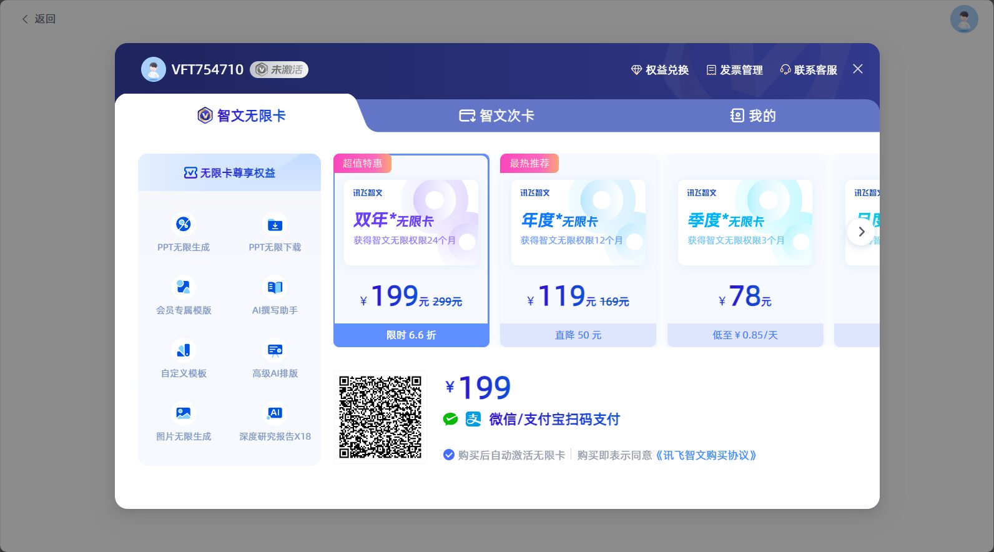Screen dimensions: 994x552
Task: Click the 无限卡尊享权益 header icon
Action: [x=190, y=173]
